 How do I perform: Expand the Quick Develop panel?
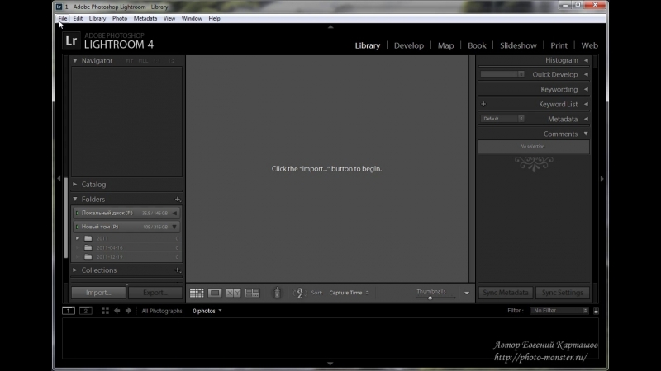(x=586, y=74)
